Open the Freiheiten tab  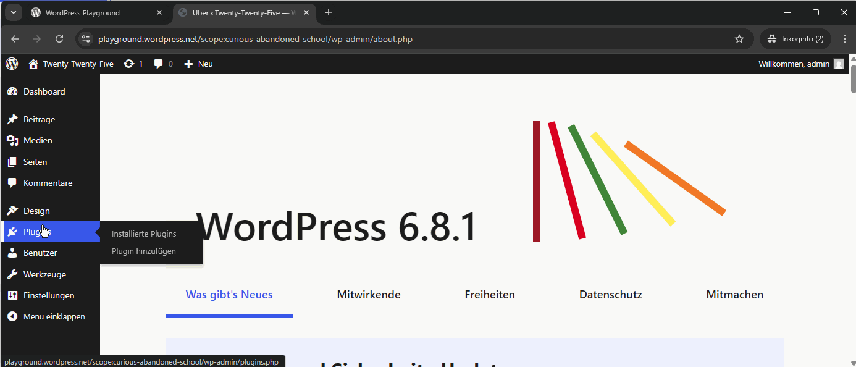point(490,295)
